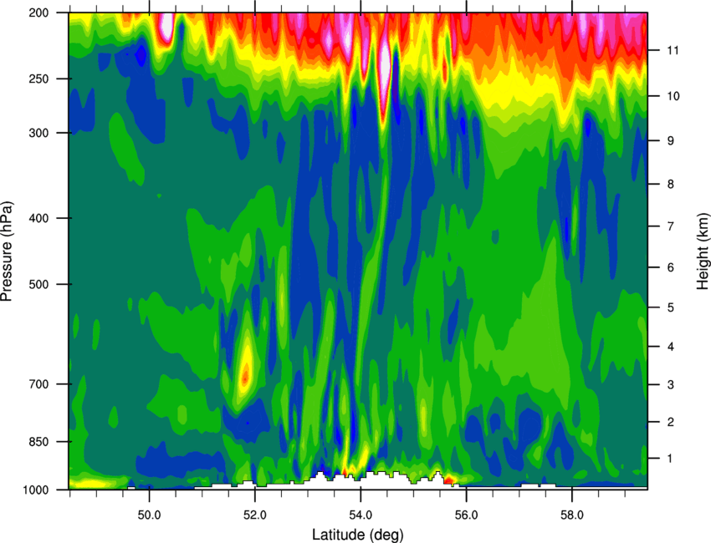
Task: Click the 52.0 latitude tick label
Action: pyautogui.click(x=255, y=515)
